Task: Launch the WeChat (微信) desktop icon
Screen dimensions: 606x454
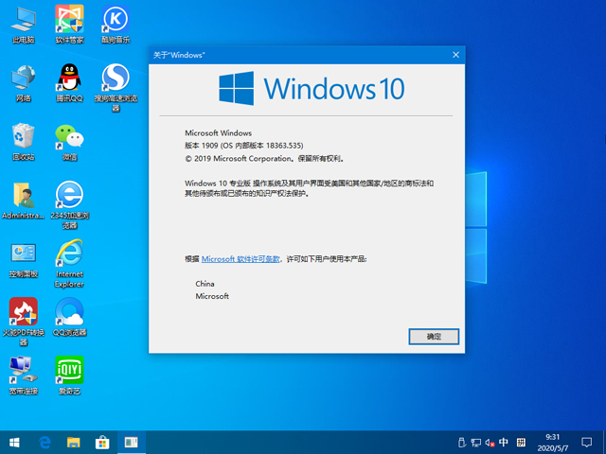Action: pyautogui.click(x=69, y=141)
